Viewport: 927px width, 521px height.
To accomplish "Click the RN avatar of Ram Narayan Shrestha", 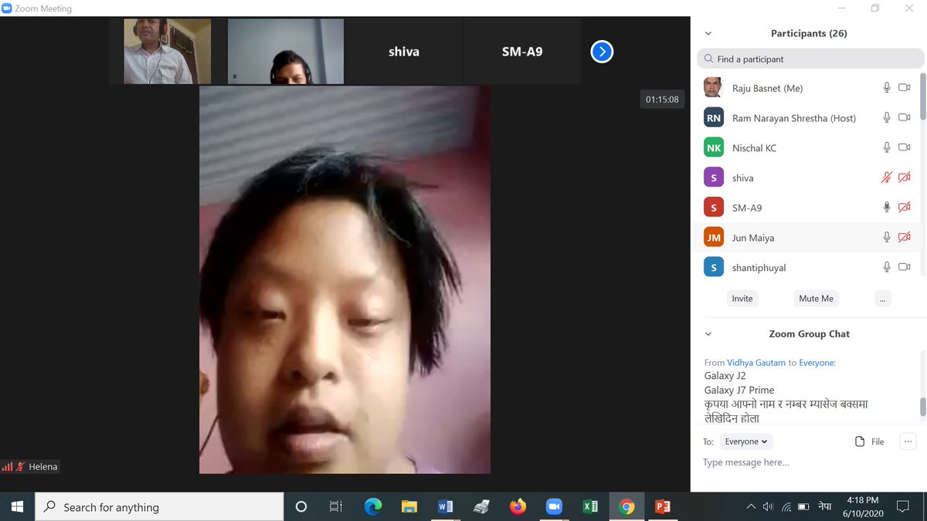I will (713, 118).
